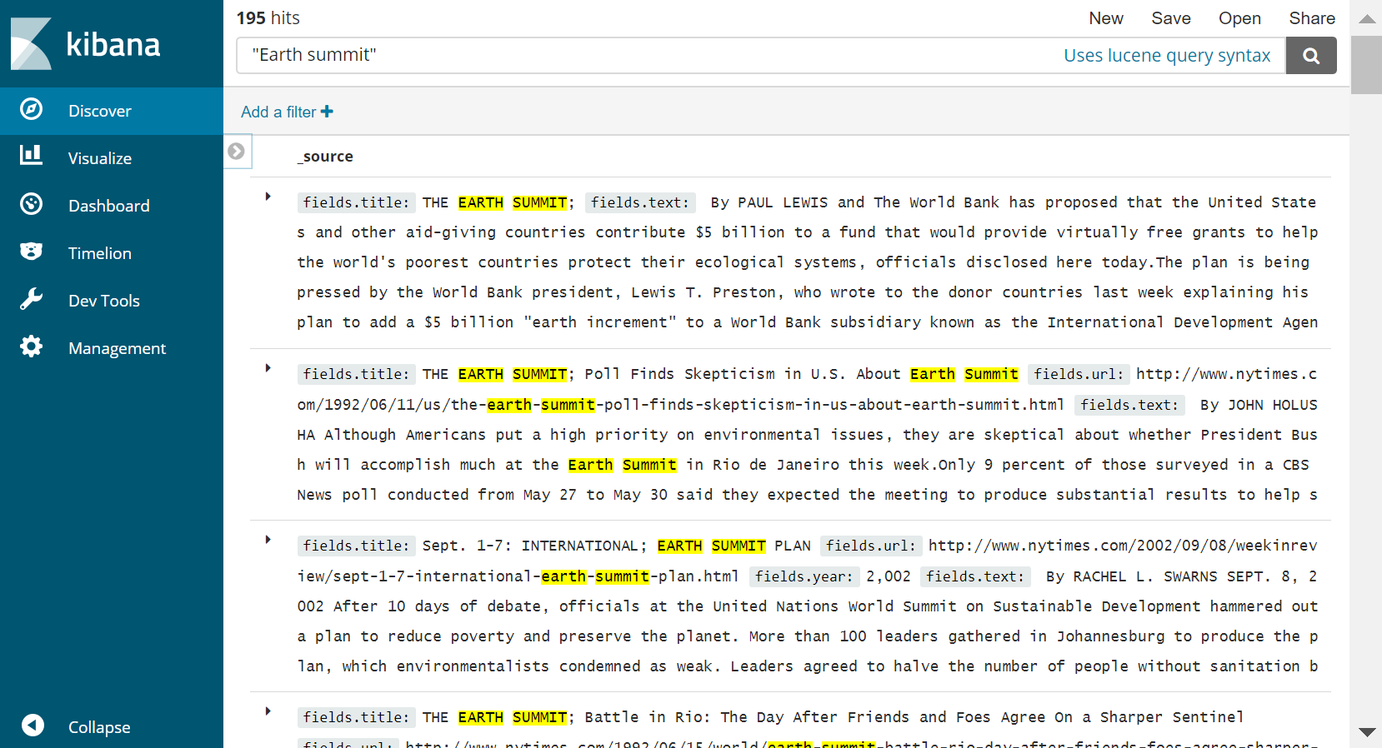This screenshot has height=748, width=1382.
Task: Click the vertical scrollbar thumb
Action: tap(1367, 65)
